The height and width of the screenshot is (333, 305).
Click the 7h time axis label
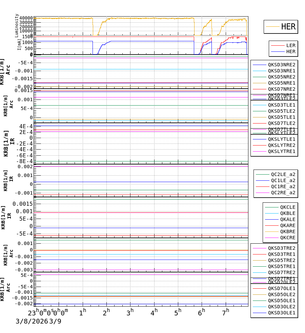226,312
